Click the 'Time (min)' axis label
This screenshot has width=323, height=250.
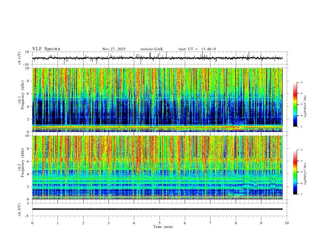(x=163, y=227)
